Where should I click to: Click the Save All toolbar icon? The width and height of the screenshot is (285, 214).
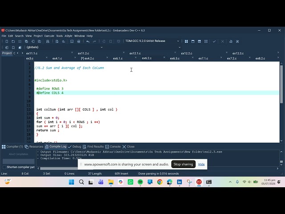click(26, 41)
